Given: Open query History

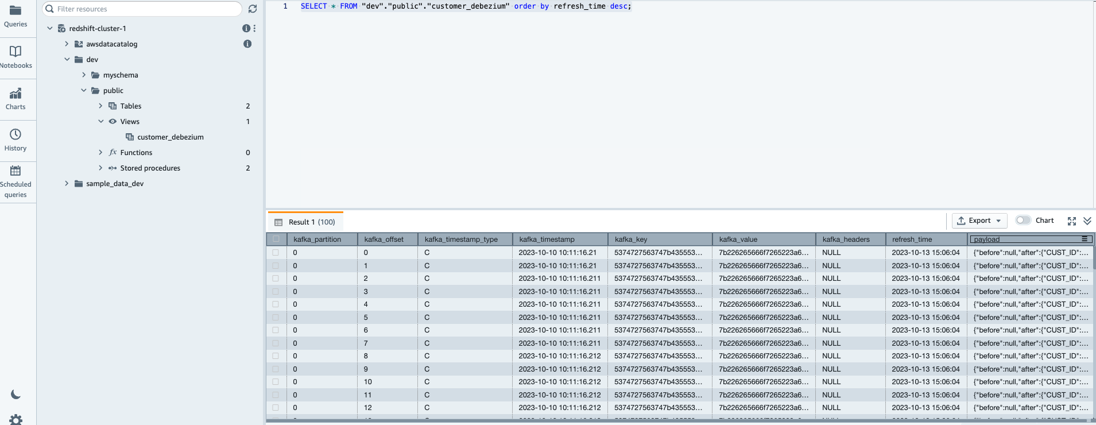Looking at the screenshot, I should pos(16,140).
